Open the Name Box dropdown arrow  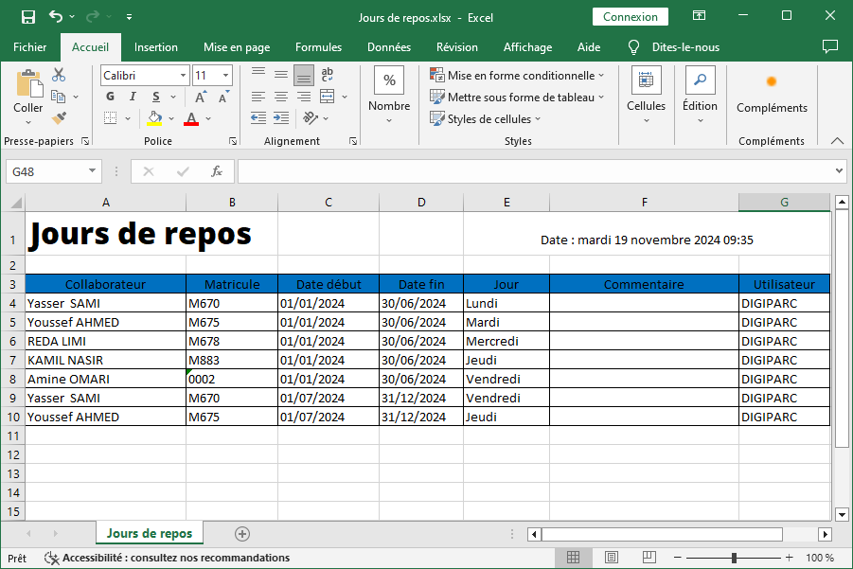pyautogui.click(x=92, y=171)
